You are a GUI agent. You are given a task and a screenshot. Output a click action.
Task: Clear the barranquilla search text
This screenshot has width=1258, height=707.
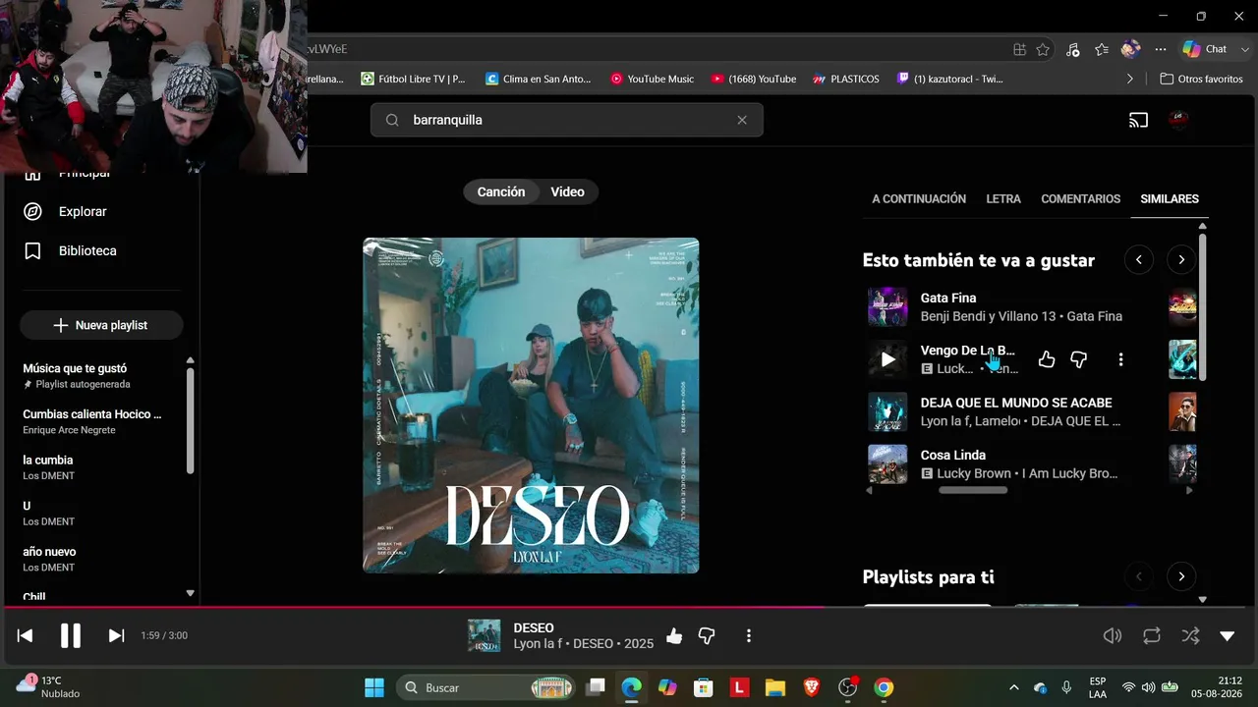pyautogui.click(x=742, y=120)
